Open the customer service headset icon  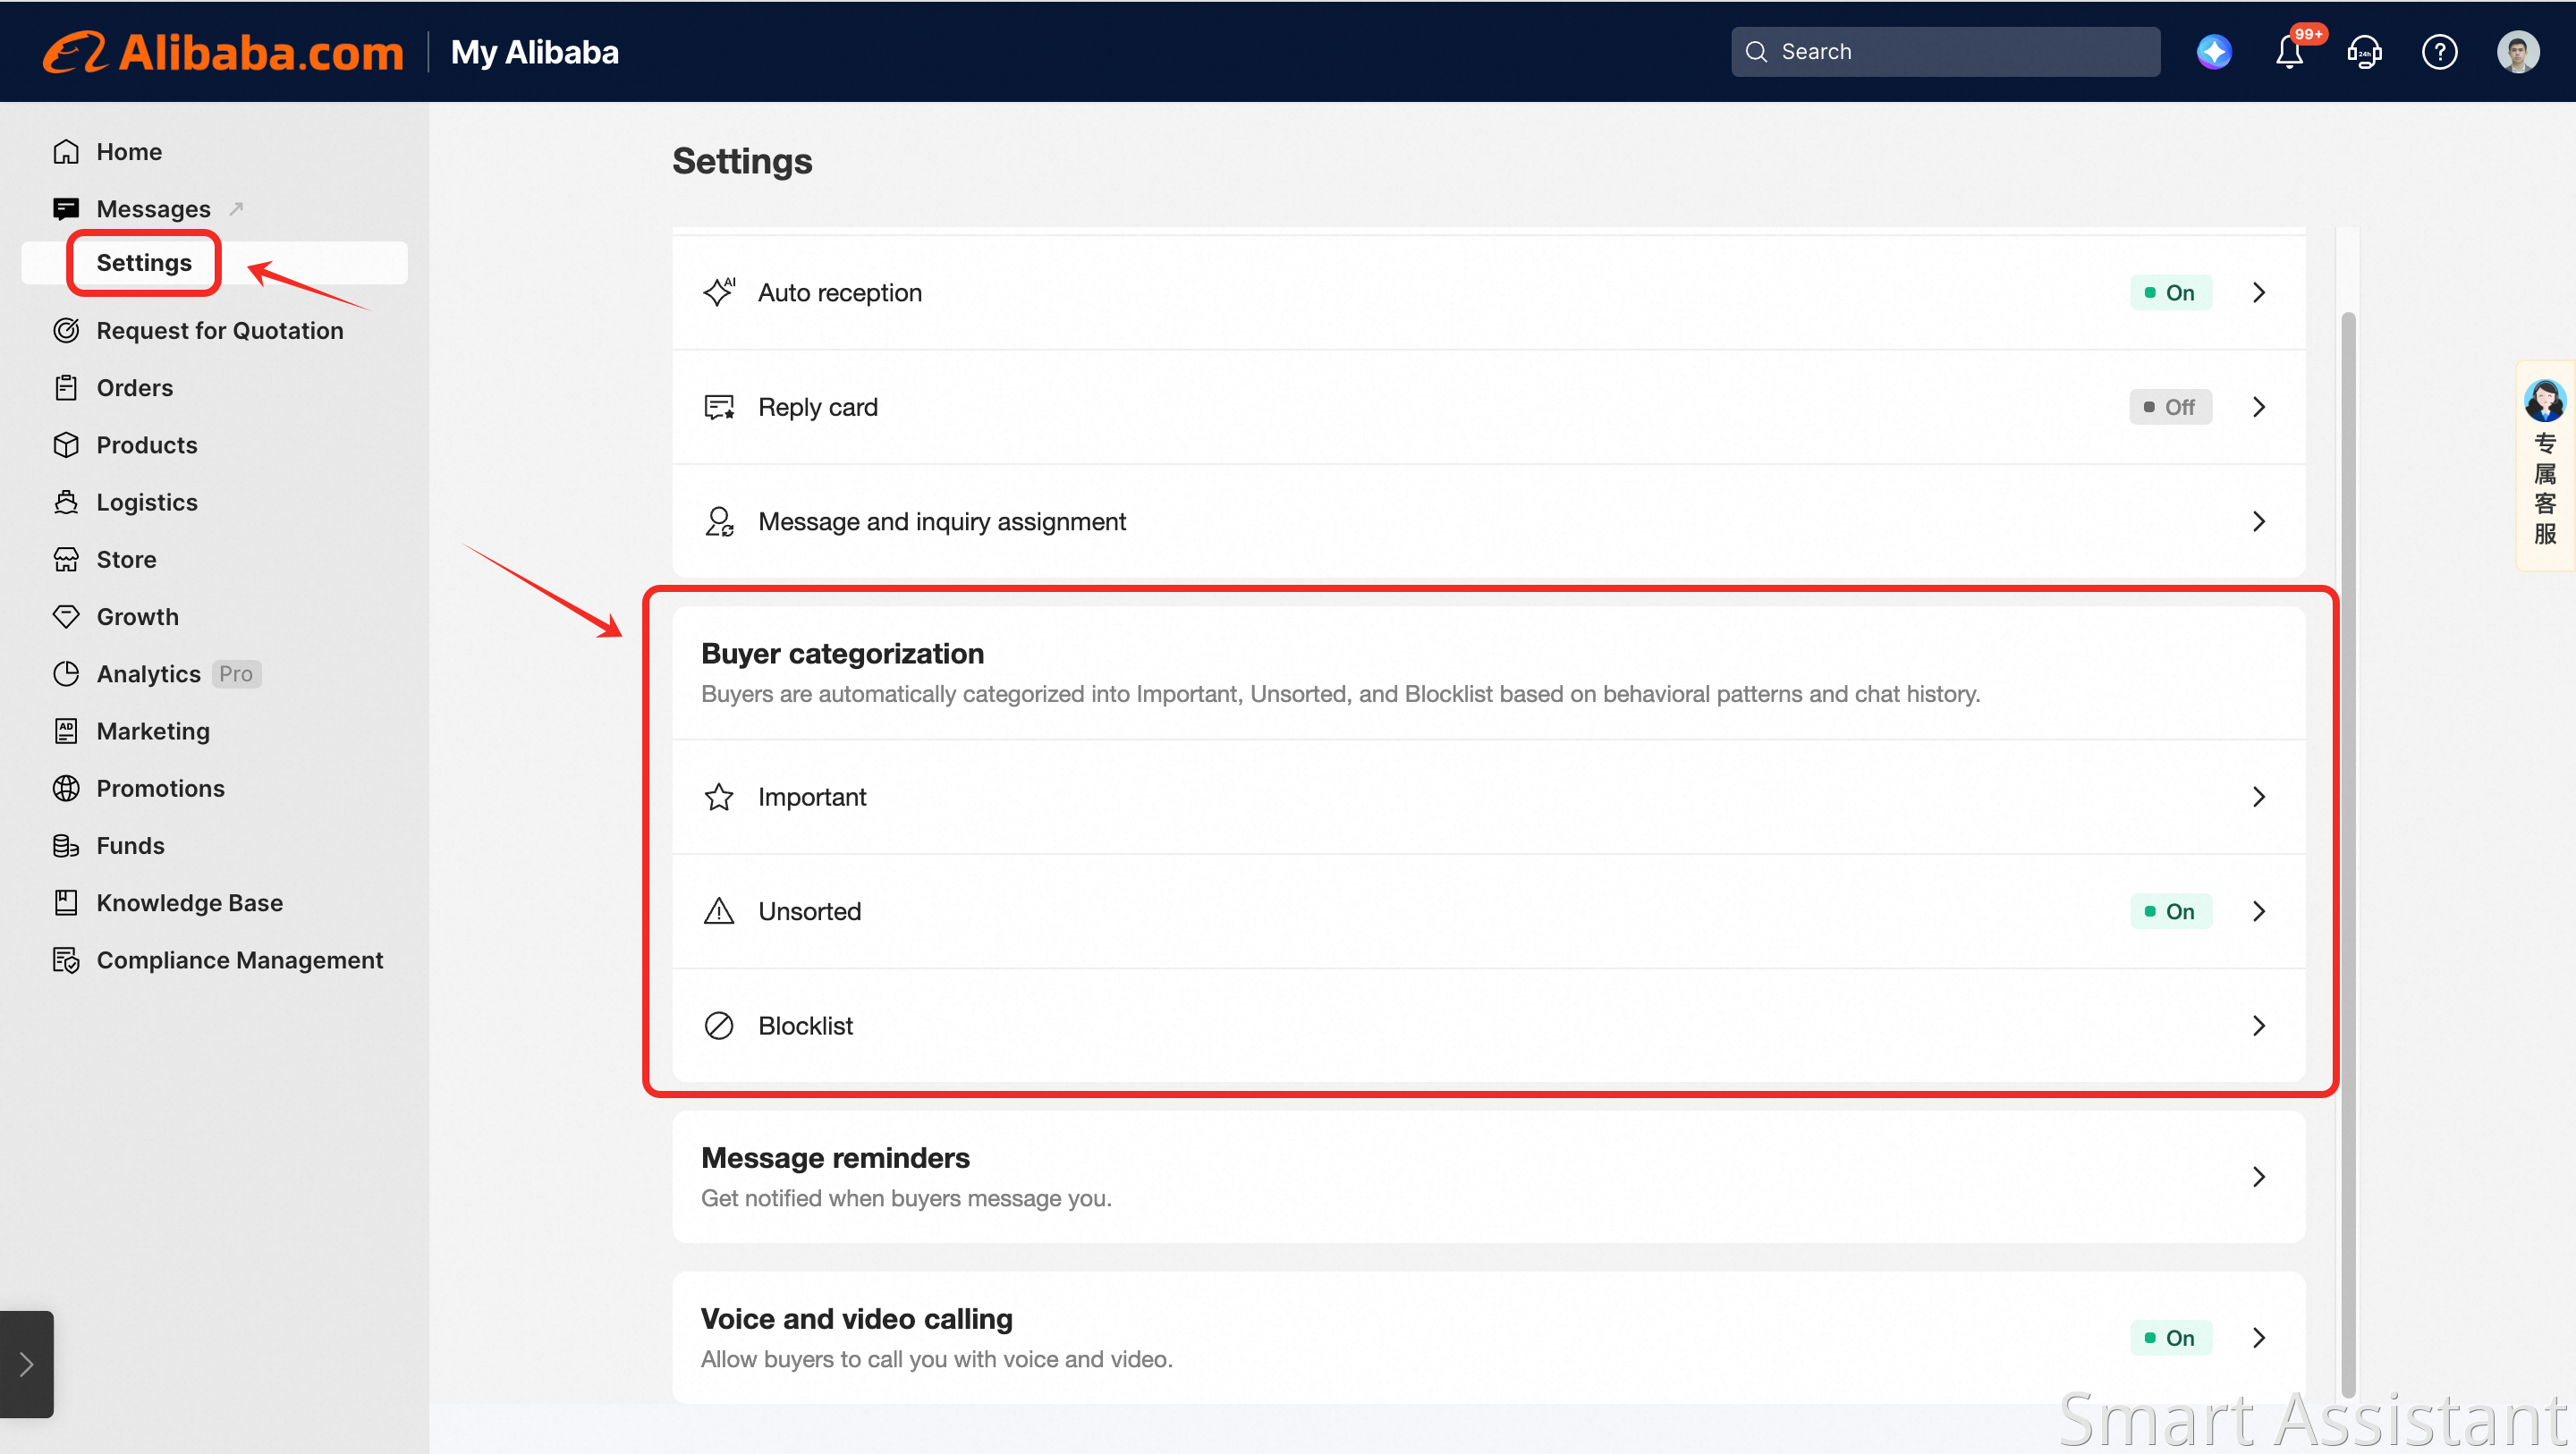click(x=2364, y=52)
